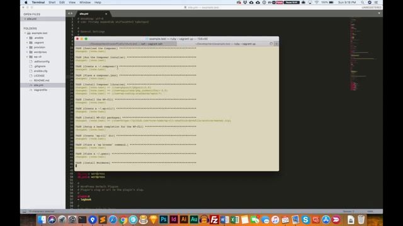Viewport: 403px width, 226px height.
Task: Open the Vagrantfile in the sidebar
Action: [x=40, y=90]
